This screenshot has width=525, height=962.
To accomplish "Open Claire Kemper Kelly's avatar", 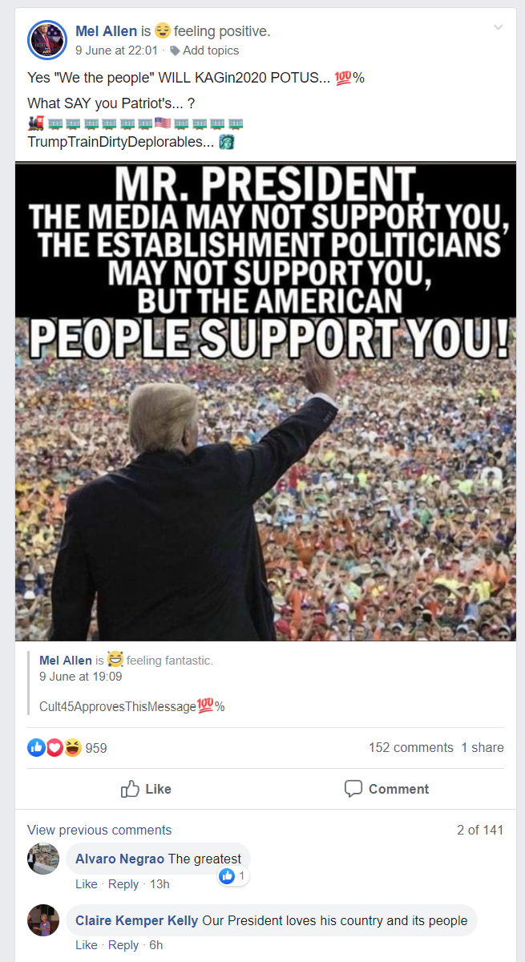I will point(43,920).
